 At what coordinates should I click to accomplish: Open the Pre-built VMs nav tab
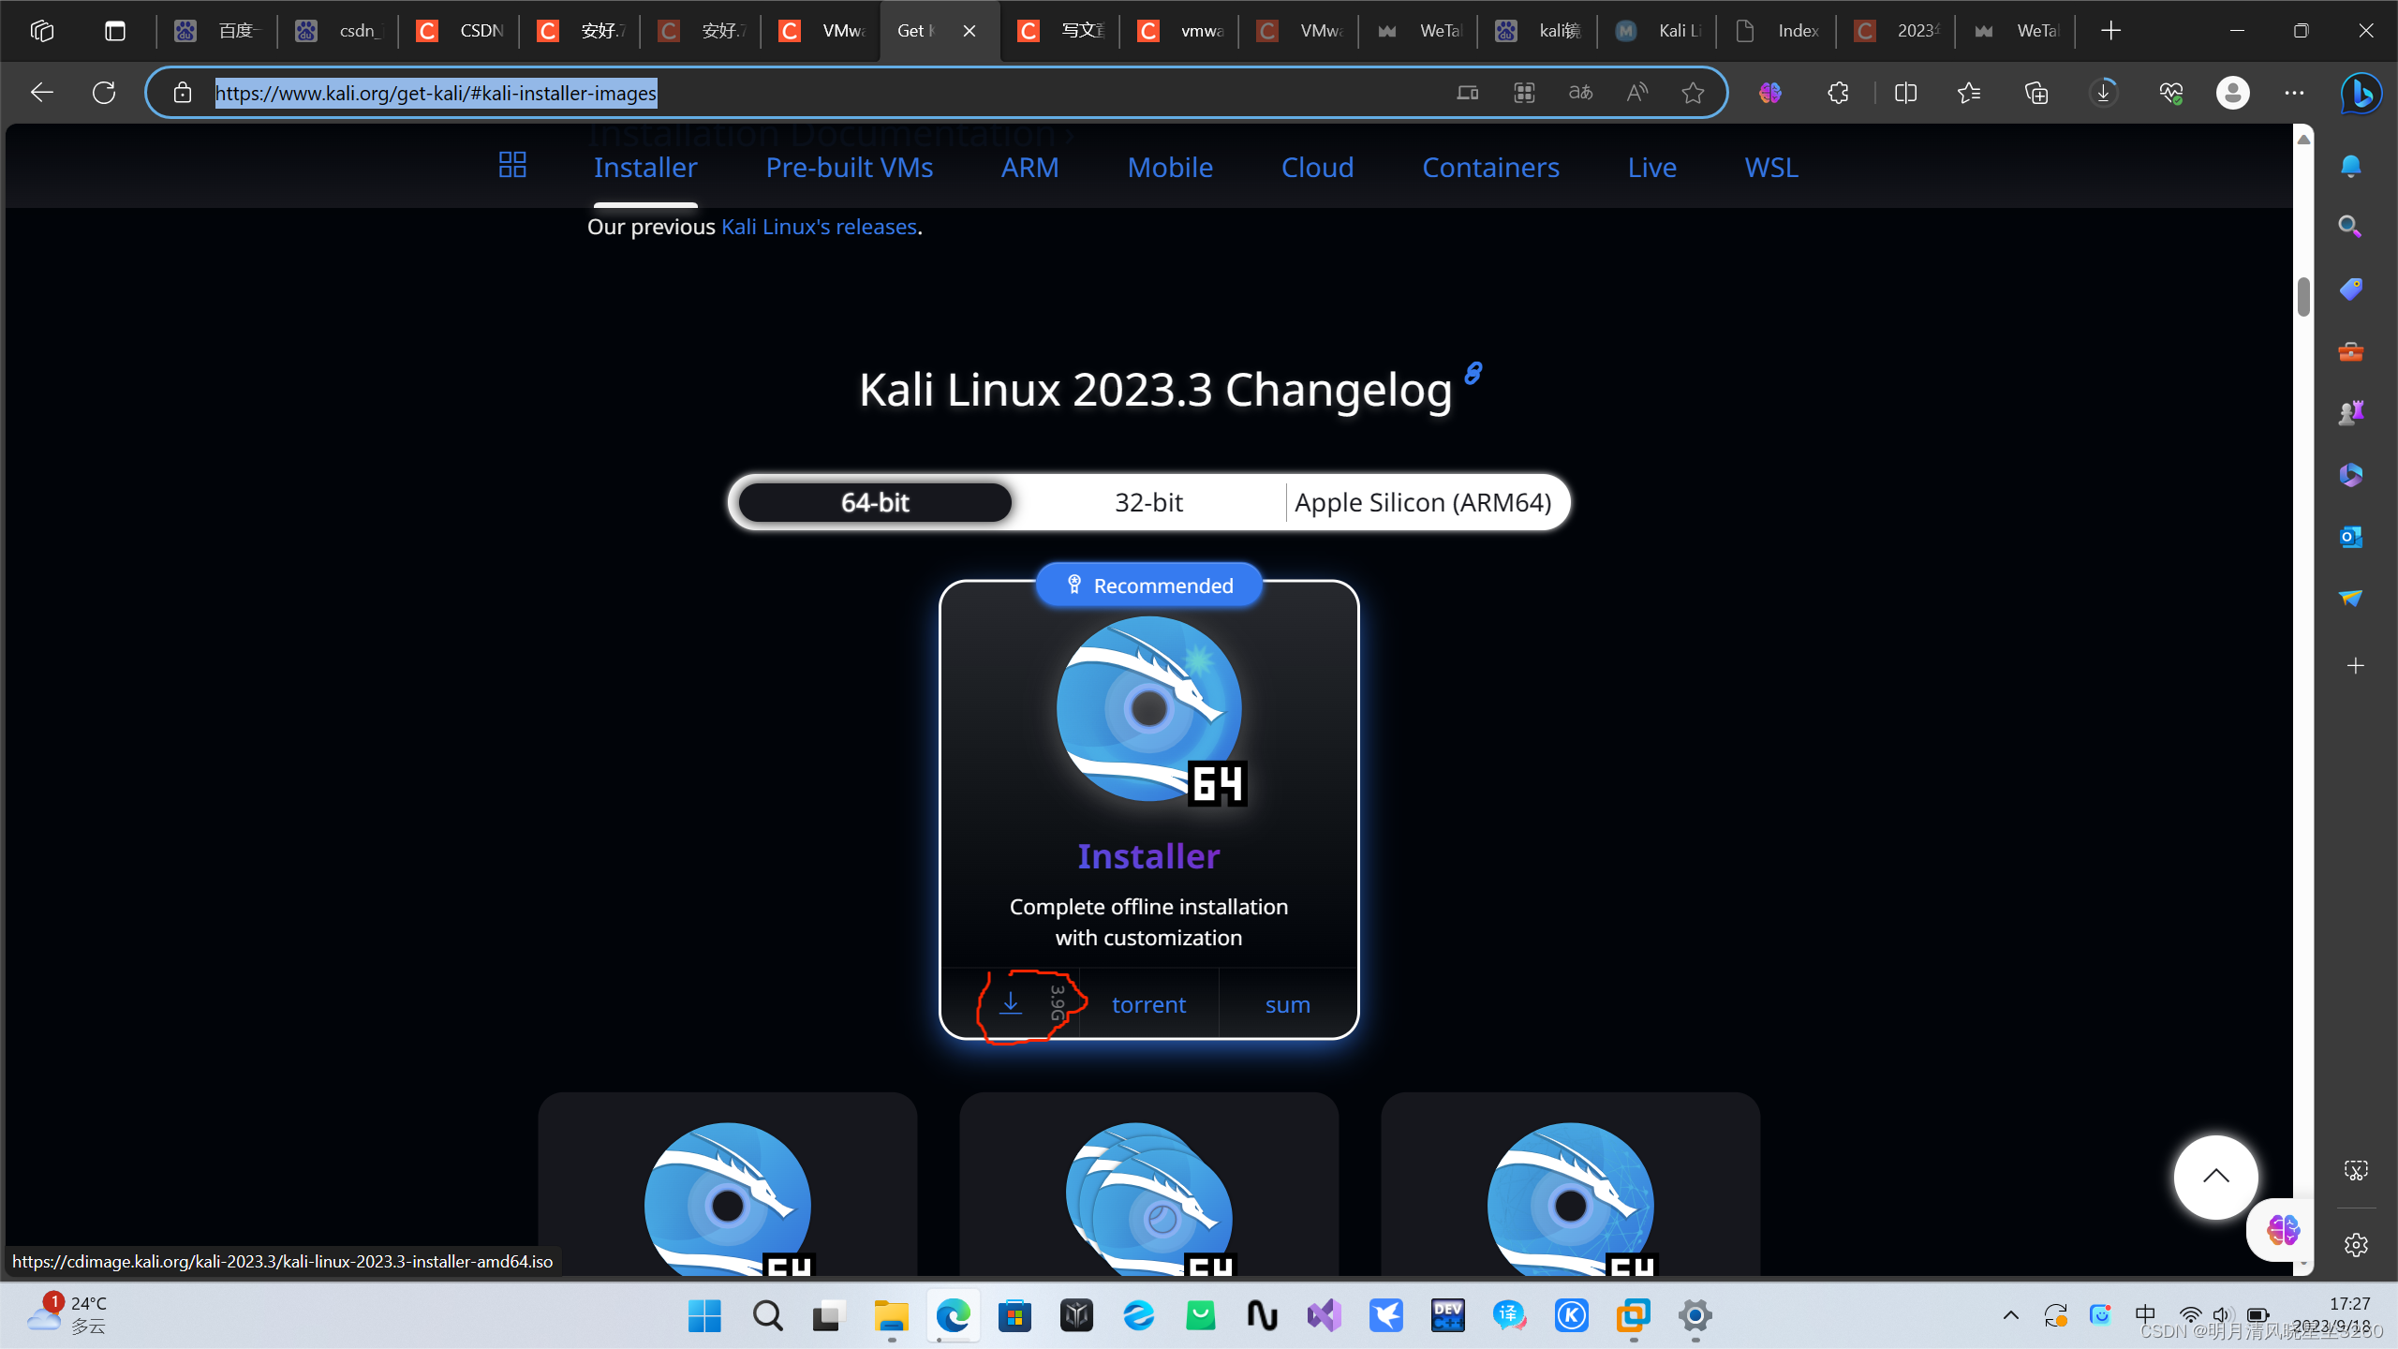point(849,167)
